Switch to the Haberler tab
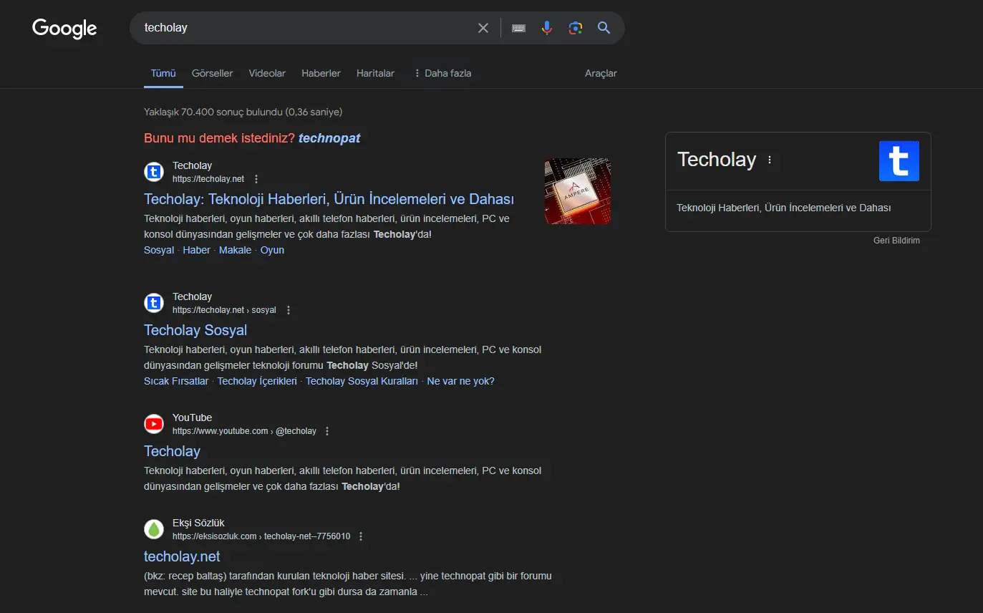Viewport: 983px width, 613px height. click(x=321, y=73)
